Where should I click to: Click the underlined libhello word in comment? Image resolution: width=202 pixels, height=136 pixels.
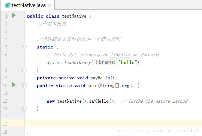click(120, 55)
